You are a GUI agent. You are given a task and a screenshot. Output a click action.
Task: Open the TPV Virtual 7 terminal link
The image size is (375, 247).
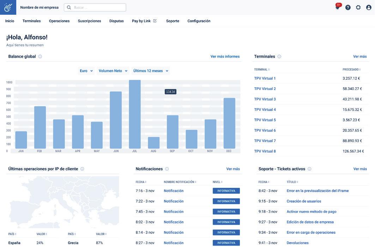(x=265, y=141)
